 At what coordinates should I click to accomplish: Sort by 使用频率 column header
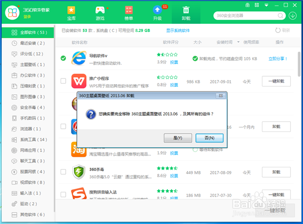click(251, 42)
